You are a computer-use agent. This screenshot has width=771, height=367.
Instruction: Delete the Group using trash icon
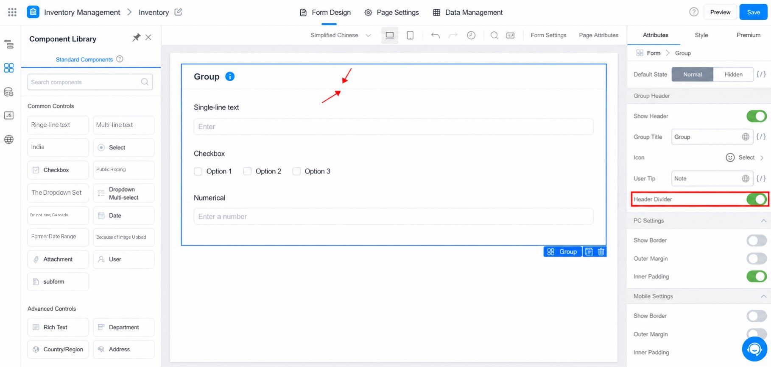pyautogui.click(x=601, y=252)
